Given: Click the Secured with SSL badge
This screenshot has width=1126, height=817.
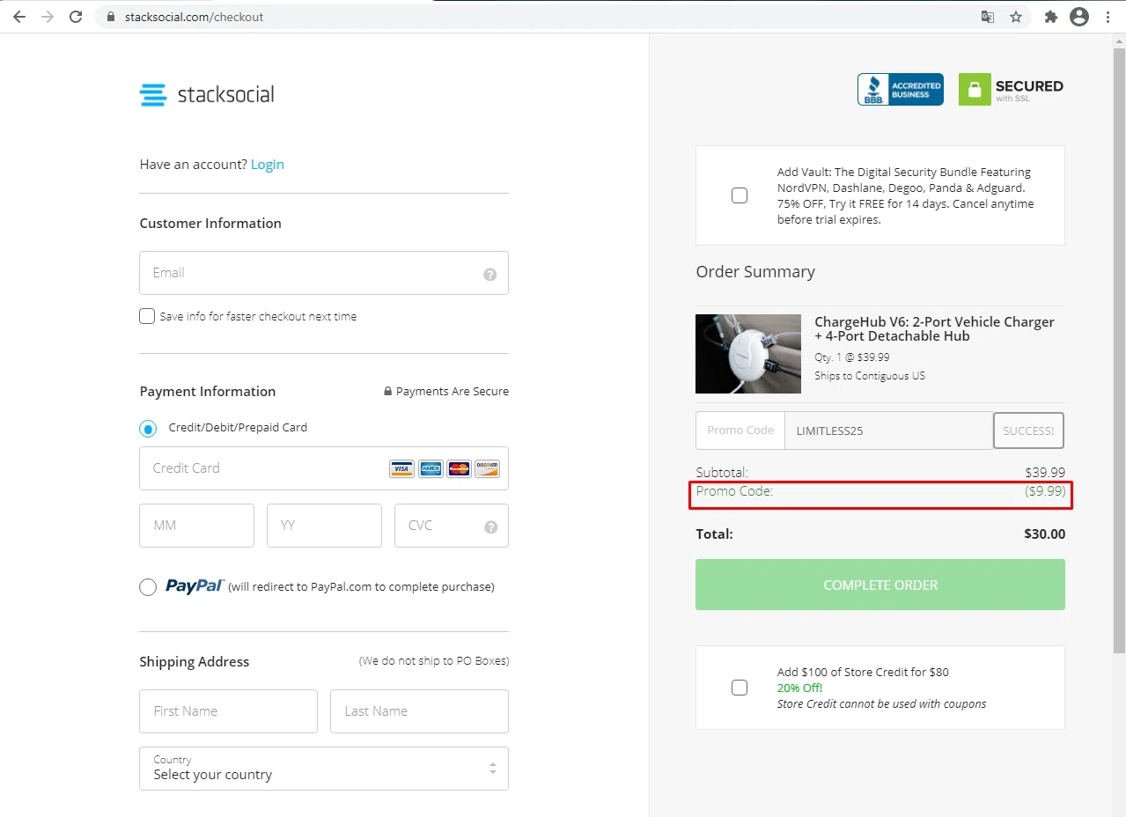Looking at the screenshot, I should (x=1011, y=90).
